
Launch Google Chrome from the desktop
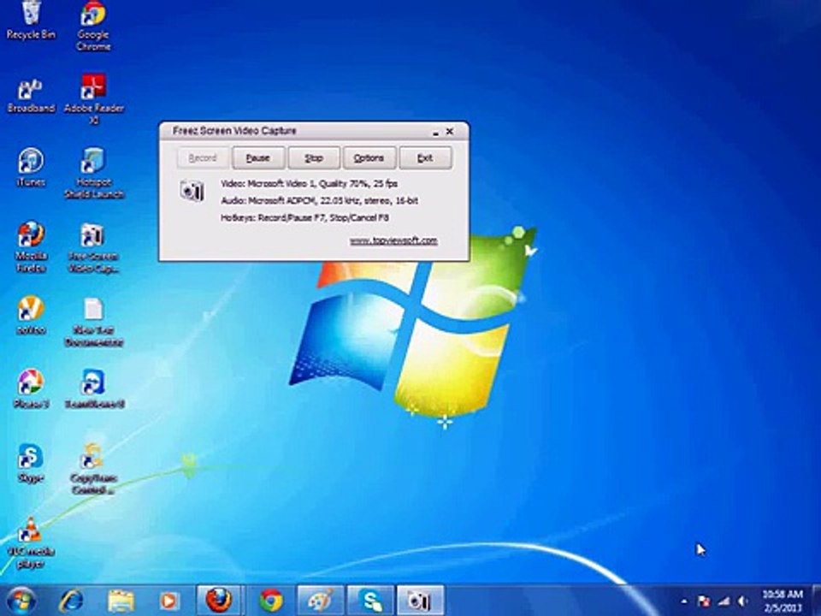click(93, 27)
